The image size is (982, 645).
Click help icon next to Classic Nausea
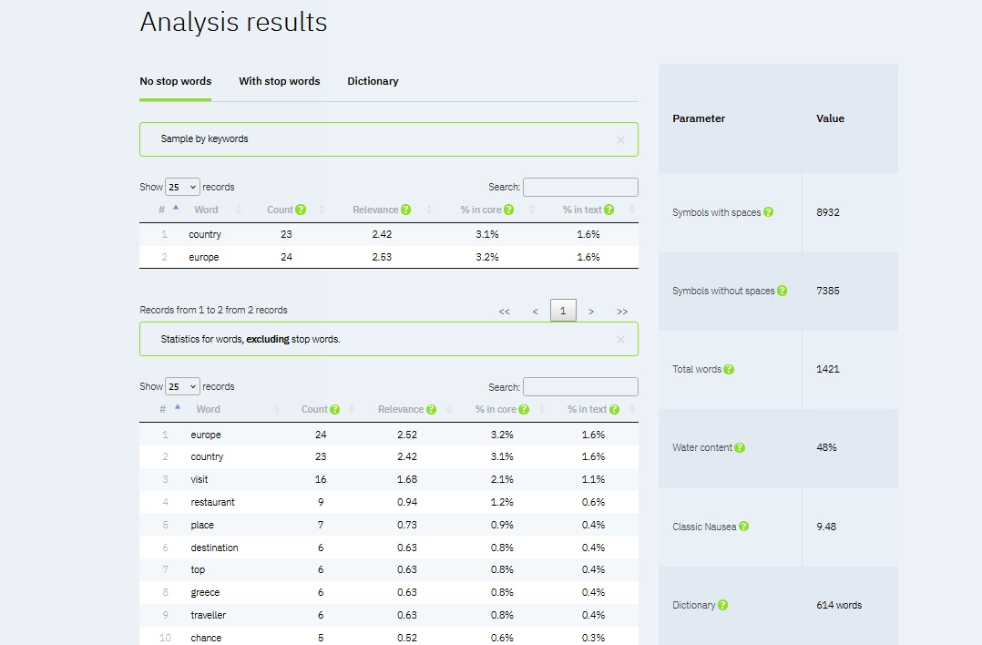[x=744, y=527]
